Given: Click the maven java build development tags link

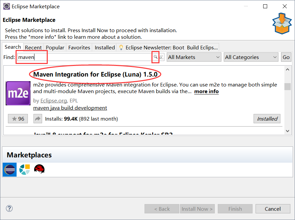Looking at the screenshot, I should pos(70,108).
